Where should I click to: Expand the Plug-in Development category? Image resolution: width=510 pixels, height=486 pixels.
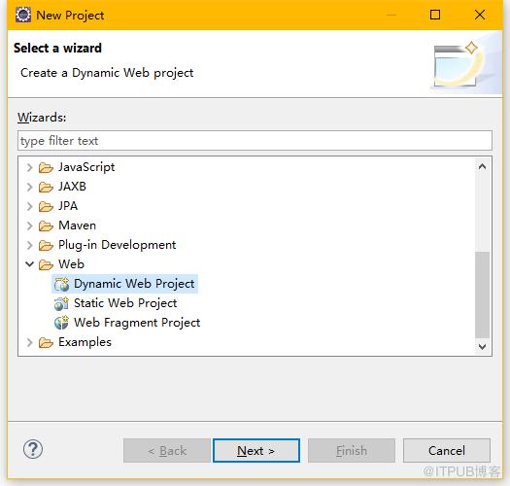click(29, 245)
